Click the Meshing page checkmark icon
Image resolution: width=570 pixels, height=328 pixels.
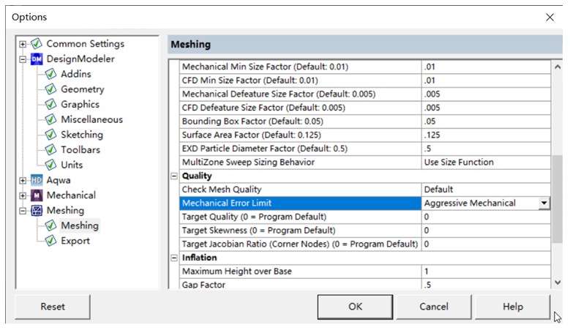pyautogui.click(x=51, y=225)
